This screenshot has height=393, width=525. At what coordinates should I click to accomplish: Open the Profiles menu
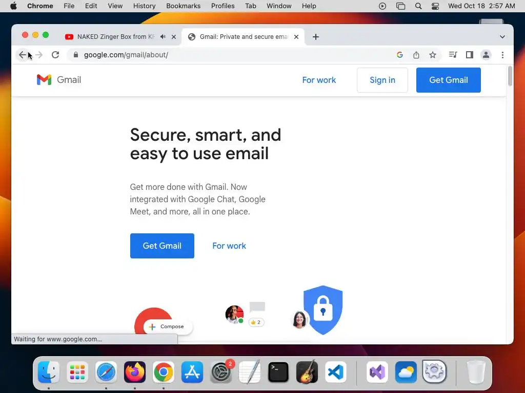[223, 6]
